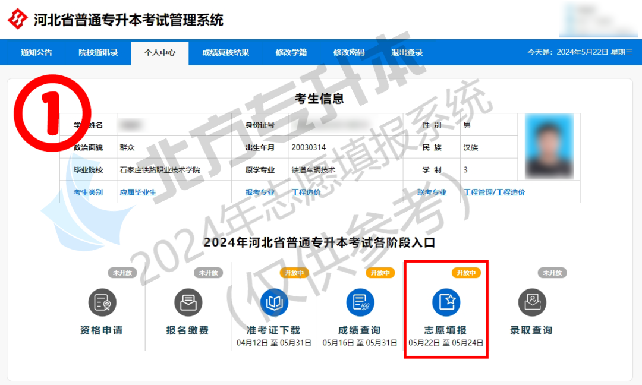Click the 工程管理/工程造价 joint major link
The image size is (642, 385).
(494, 192)
